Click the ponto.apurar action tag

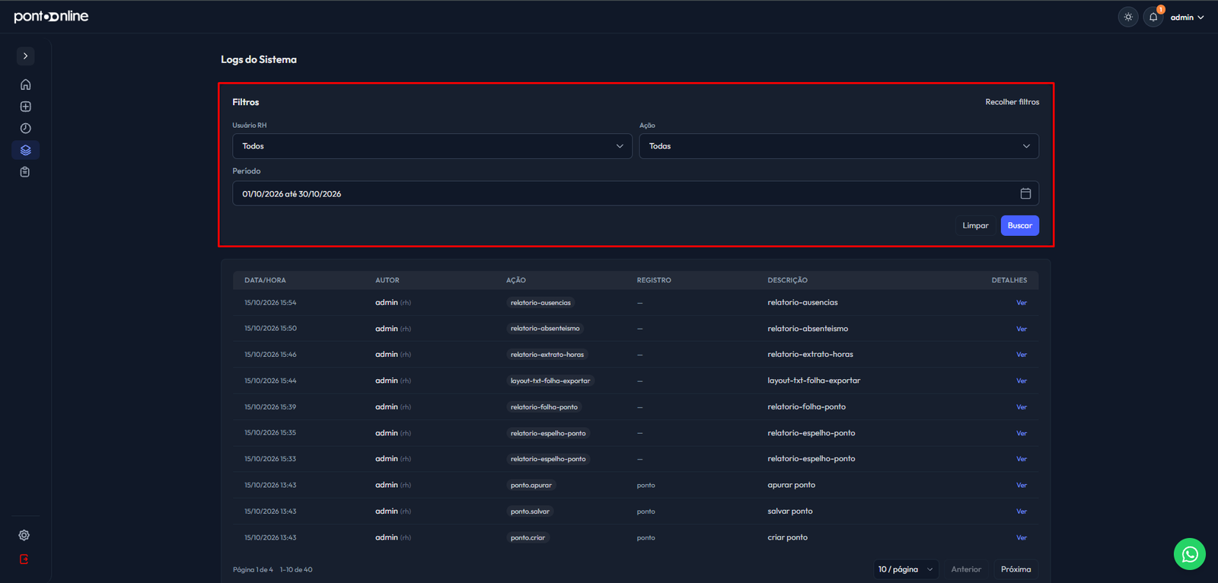click(531, 485)
